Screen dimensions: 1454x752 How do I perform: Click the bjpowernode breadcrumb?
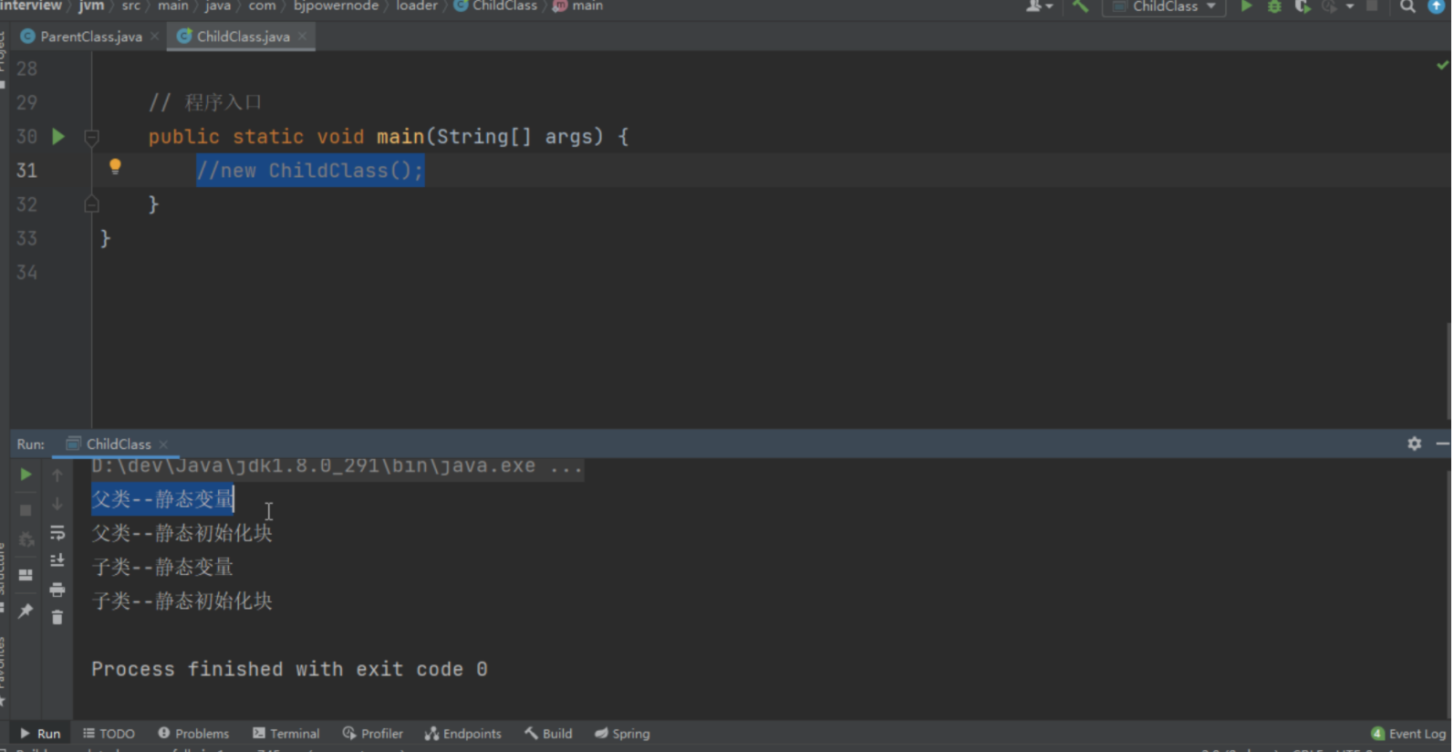pos(336,5)
